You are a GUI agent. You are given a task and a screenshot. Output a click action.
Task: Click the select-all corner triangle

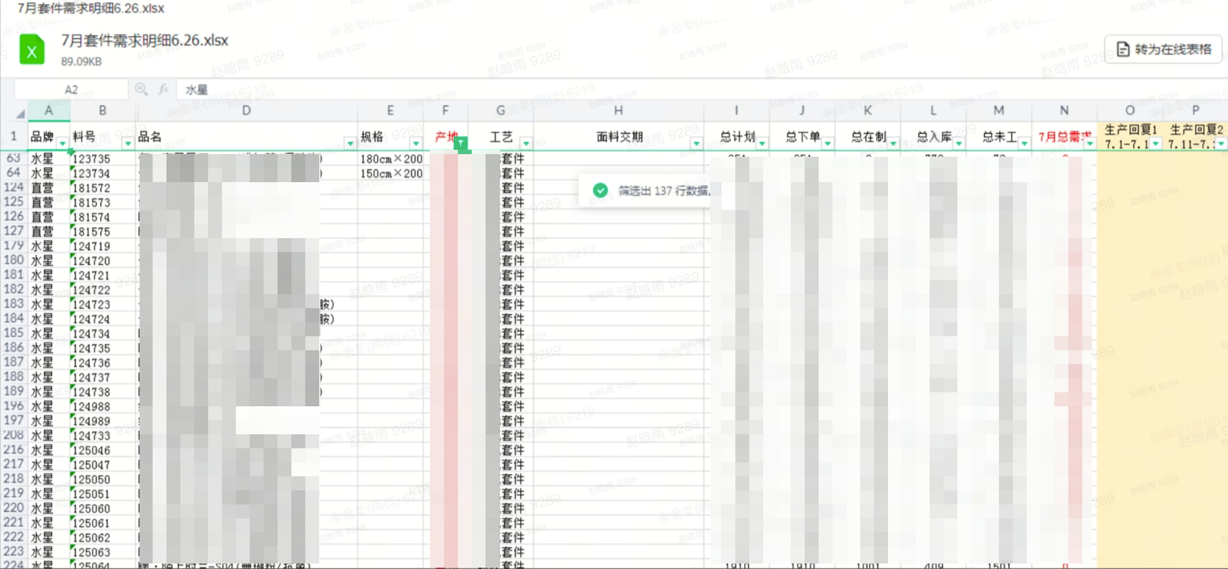tap(19, 113)
